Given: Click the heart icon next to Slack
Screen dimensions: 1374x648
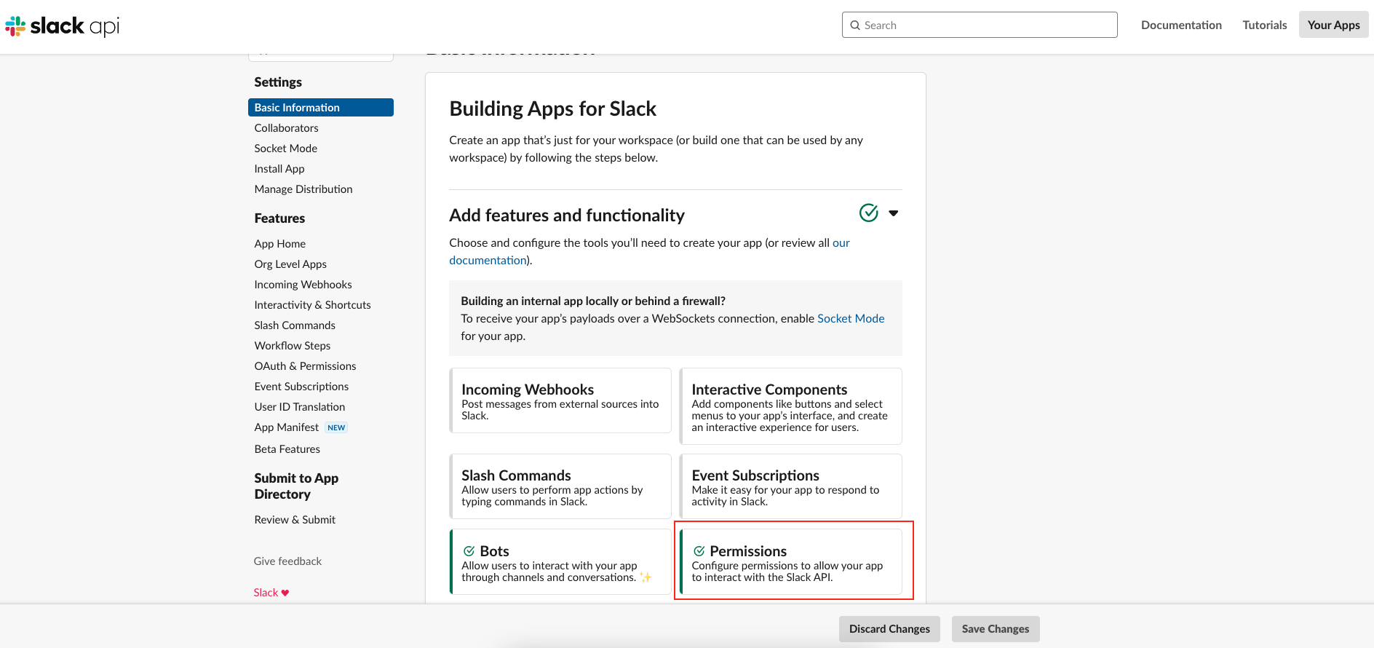Looking at the screenshot, I should point(285,593).
